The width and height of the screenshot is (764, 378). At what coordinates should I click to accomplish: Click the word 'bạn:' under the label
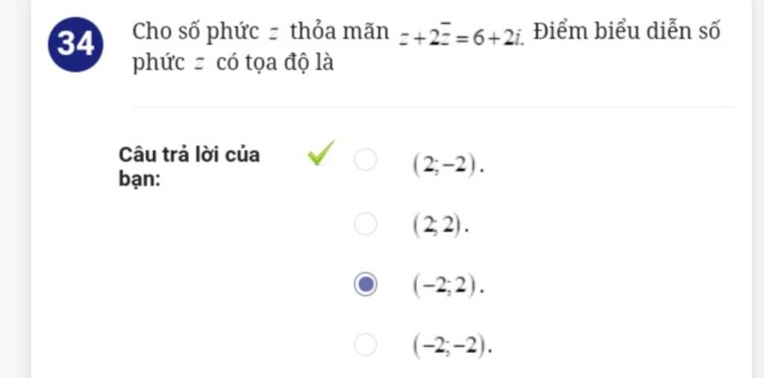point(140,180)
